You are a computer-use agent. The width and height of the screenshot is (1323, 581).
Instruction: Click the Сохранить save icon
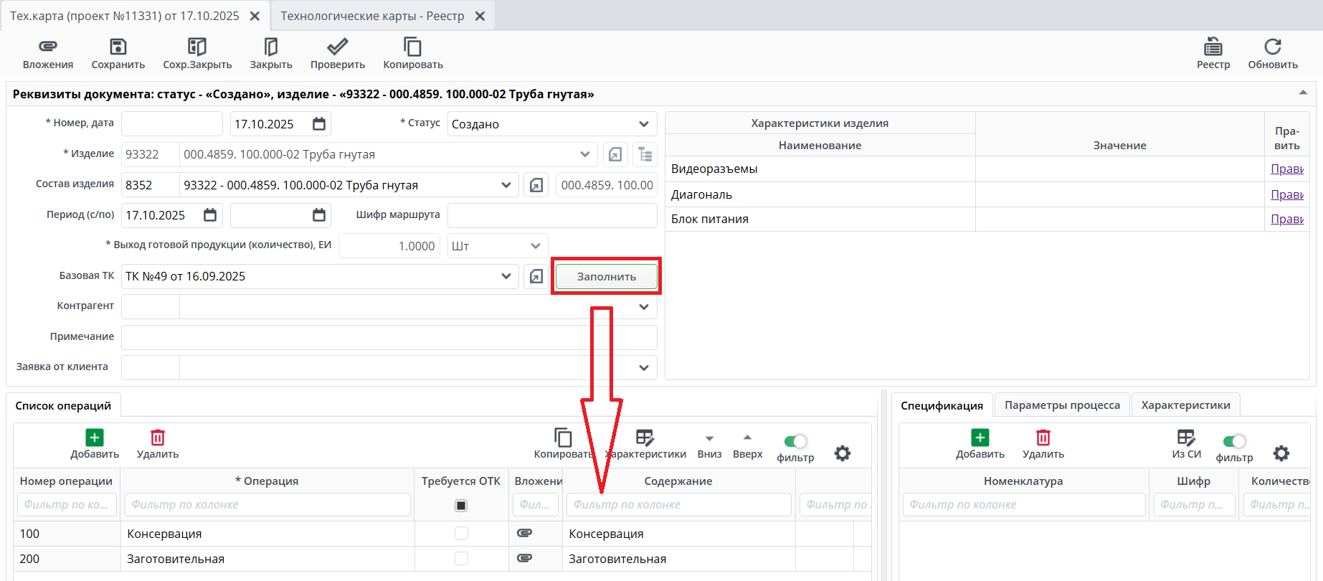(118, 47)
